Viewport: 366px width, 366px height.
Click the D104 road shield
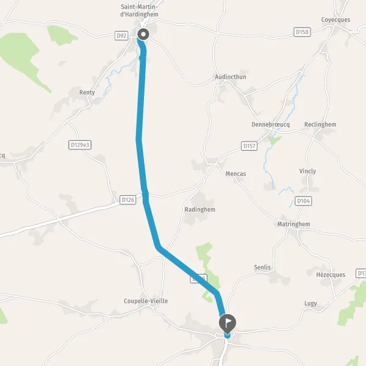(x=303, y=201)
